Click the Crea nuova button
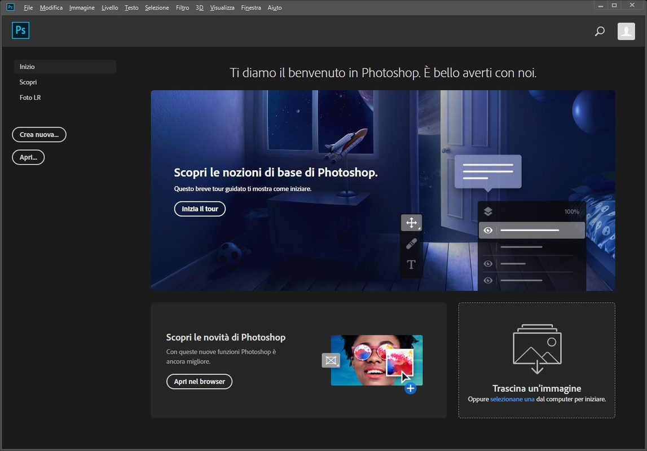Viewport: 647px width, 451px height. pos(39,134)
